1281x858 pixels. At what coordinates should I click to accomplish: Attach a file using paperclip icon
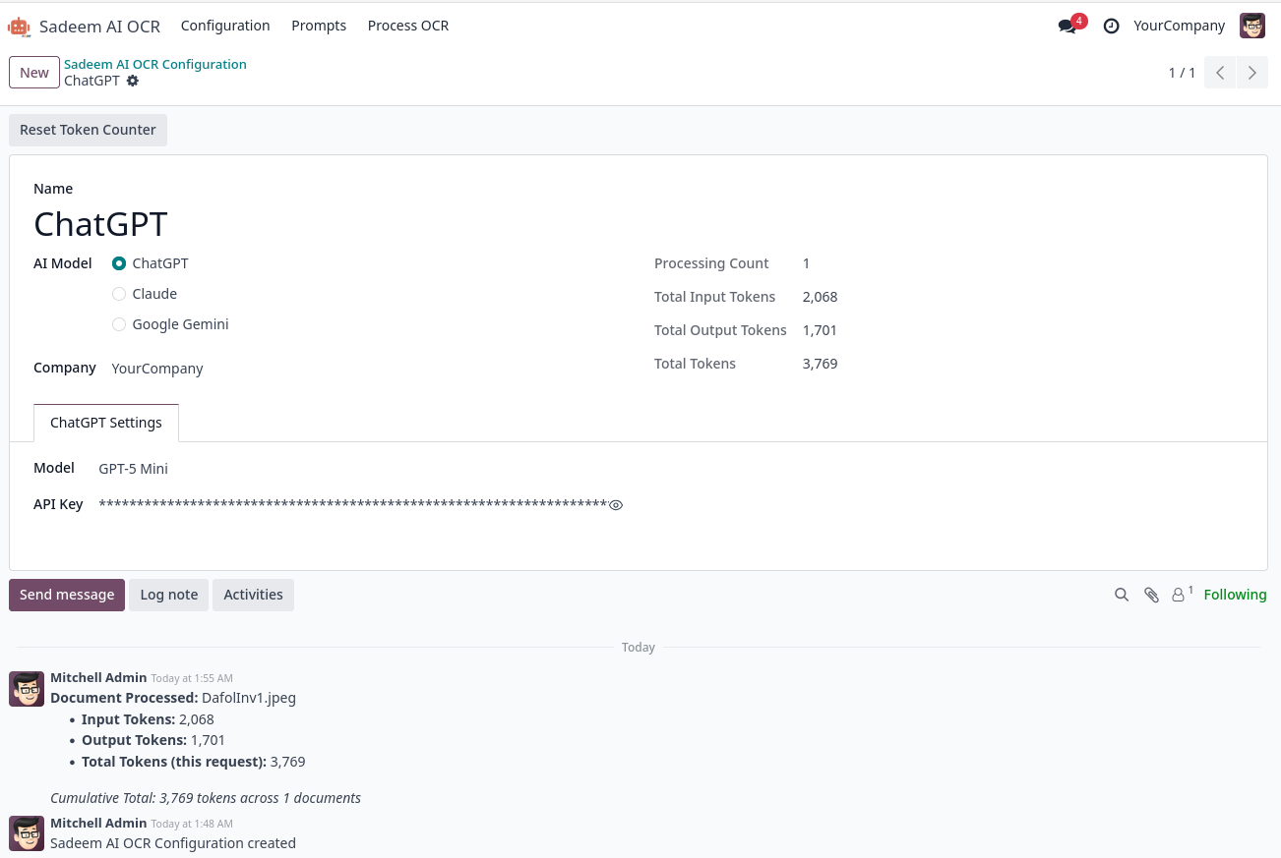1151,595
